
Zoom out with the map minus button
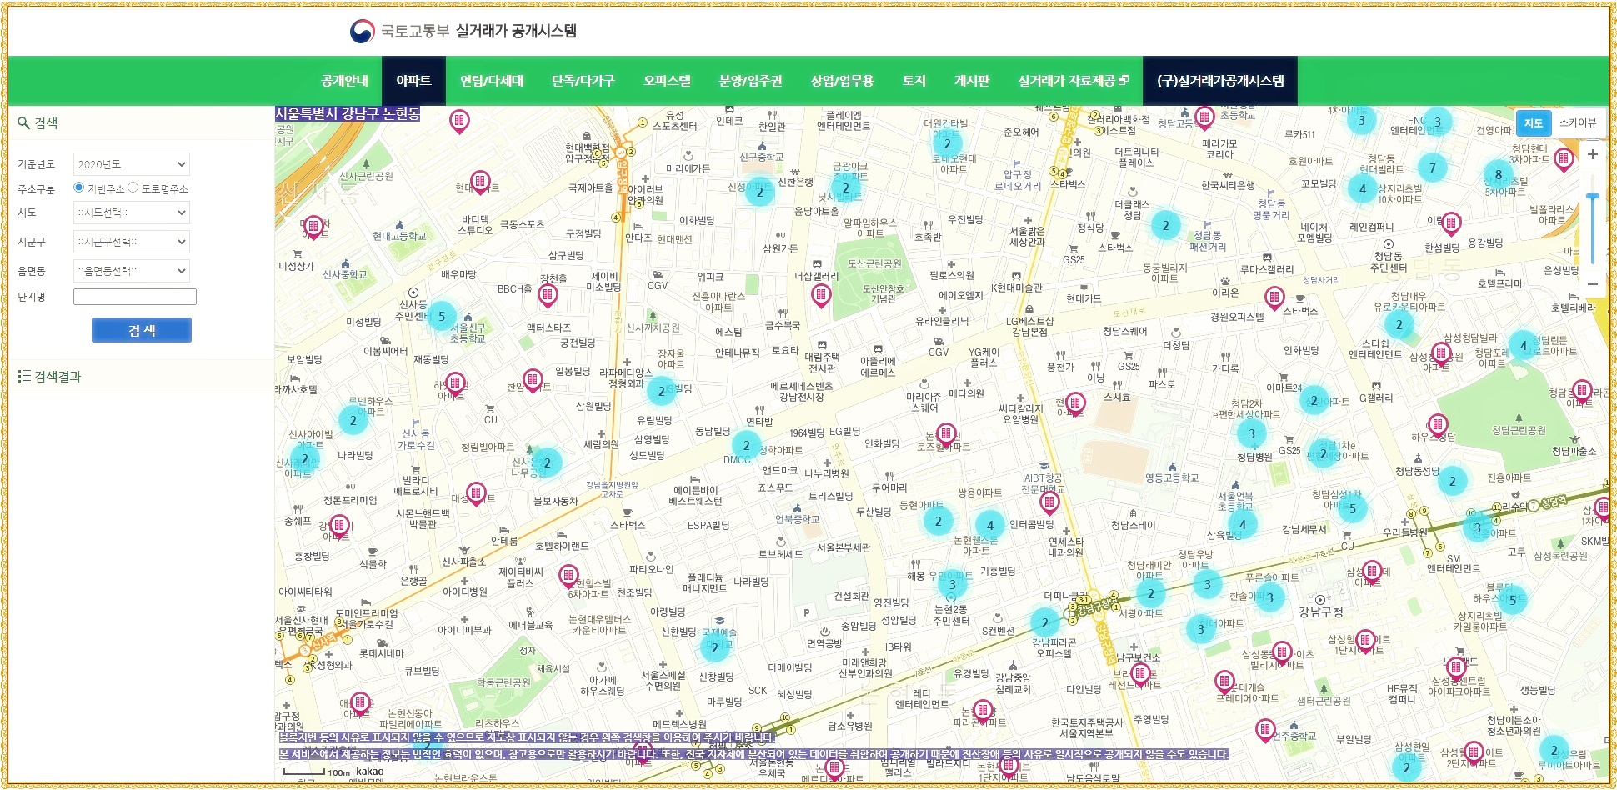tap(1592, 283)
